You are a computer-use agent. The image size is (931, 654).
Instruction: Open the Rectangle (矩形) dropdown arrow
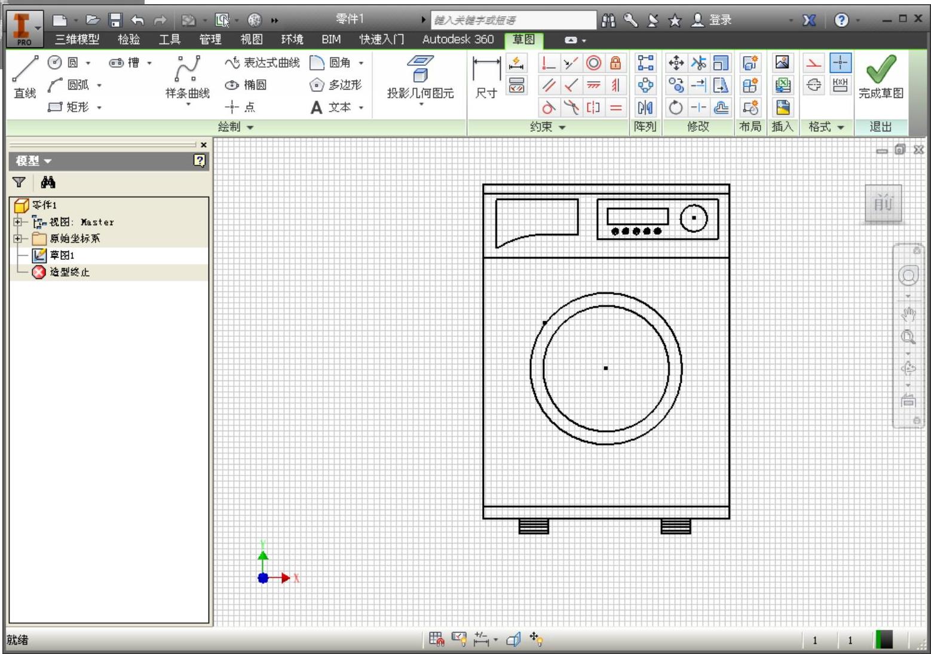pos(99,108)
